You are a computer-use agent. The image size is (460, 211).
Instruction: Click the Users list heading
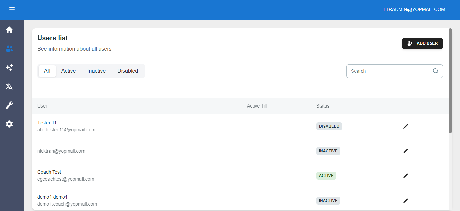click(53, 38)
